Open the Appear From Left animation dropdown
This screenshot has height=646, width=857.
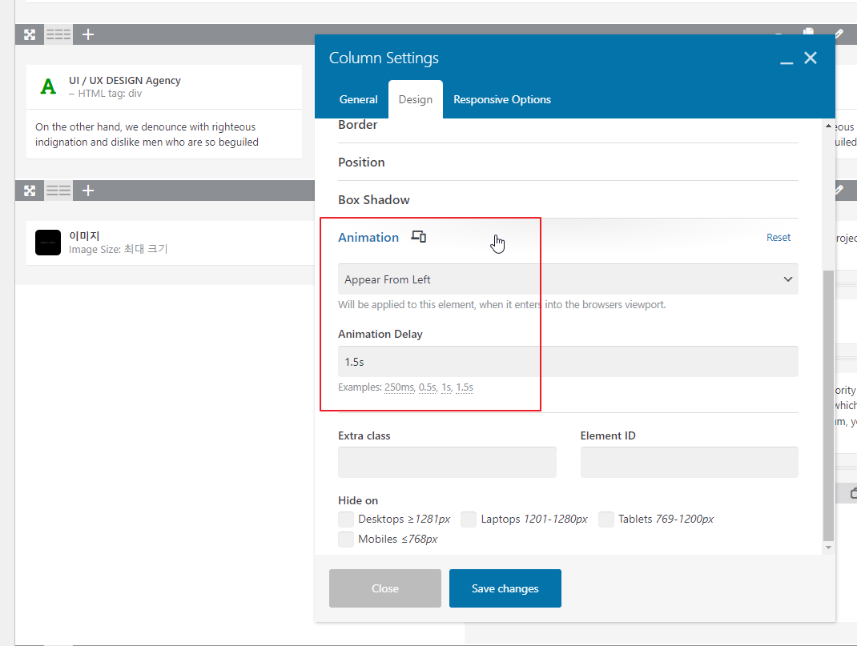pos(568,279)
